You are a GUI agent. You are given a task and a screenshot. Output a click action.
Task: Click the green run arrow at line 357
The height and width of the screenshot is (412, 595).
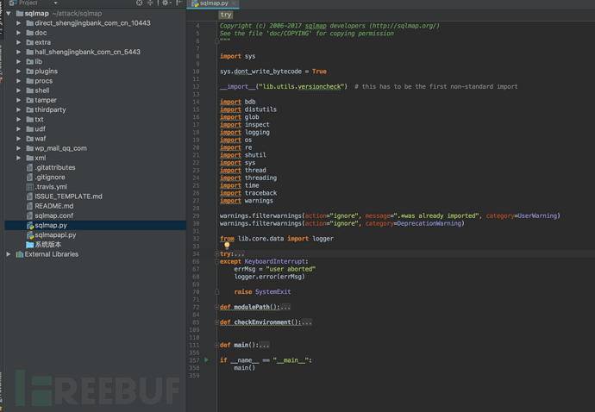(x=206, y=360)
